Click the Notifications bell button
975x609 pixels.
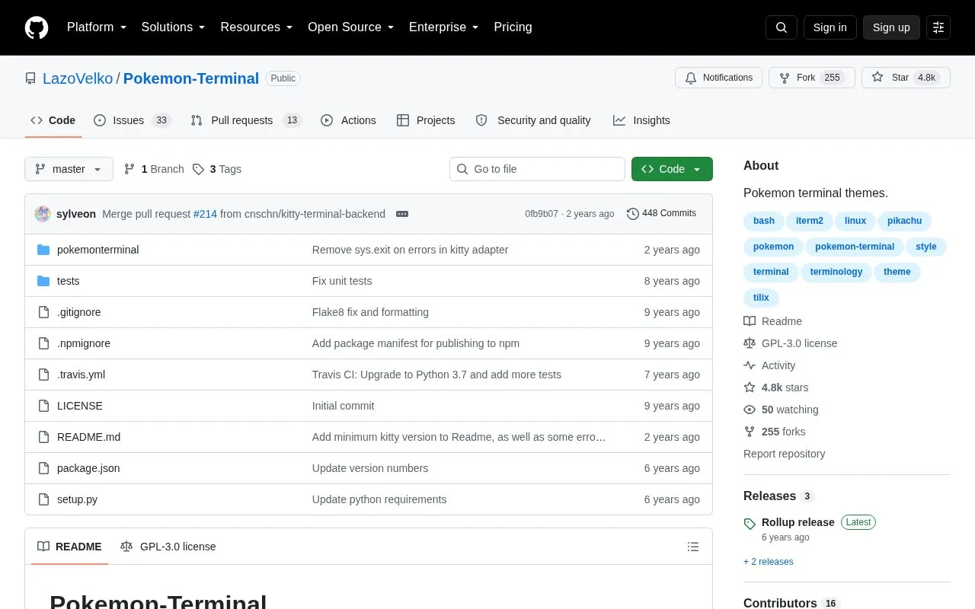pos(718,78)
